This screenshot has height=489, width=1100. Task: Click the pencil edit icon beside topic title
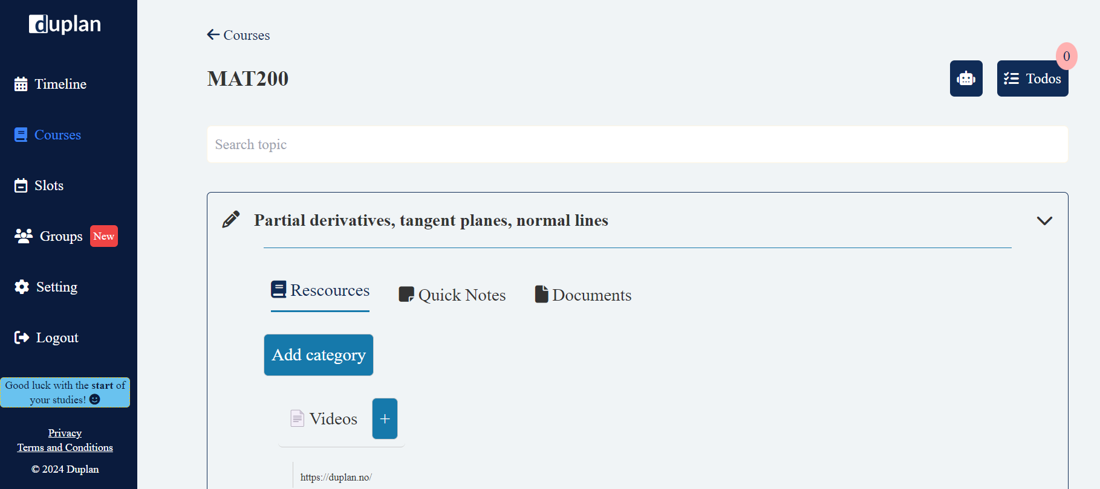coord(230,219)
